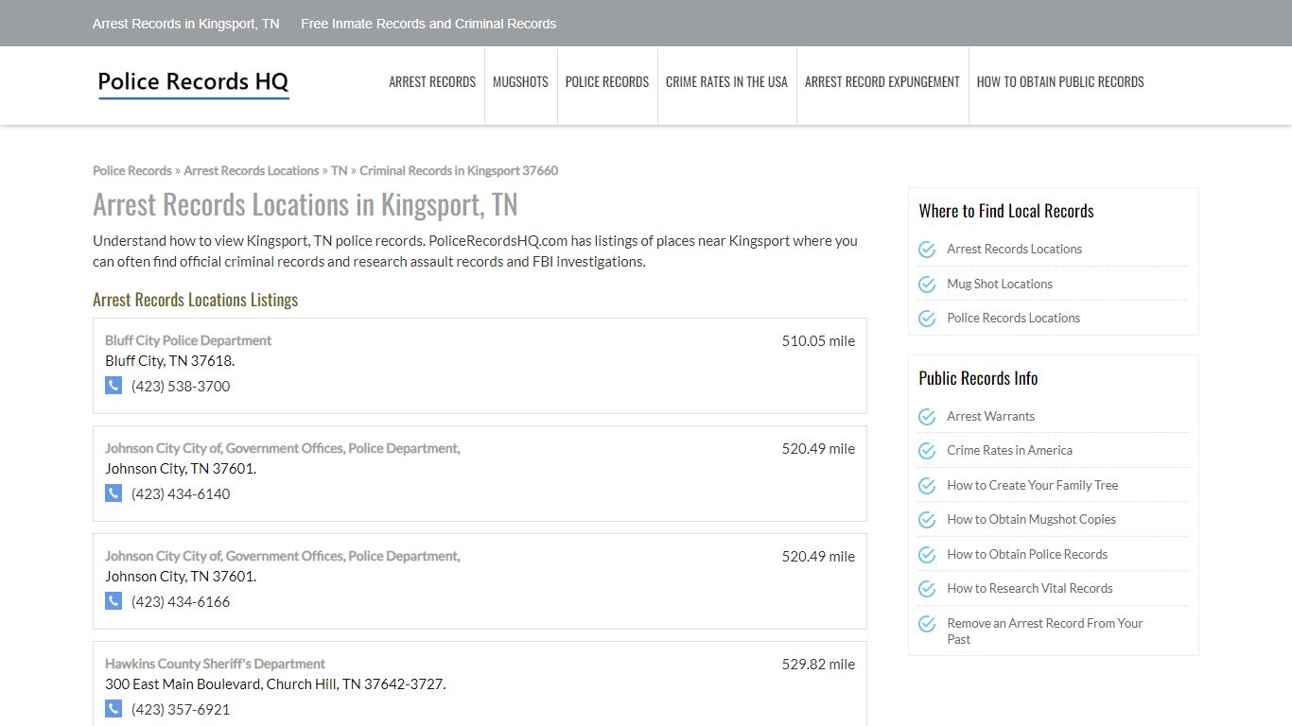1292x726 pixels.
Task: Click Where to Find Local Records heading
Action: click(1006, 211)
